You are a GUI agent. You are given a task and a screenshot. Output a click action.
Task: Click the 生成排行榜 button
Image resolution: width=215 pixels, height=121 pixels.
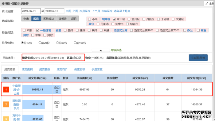(x=198, y=58)
